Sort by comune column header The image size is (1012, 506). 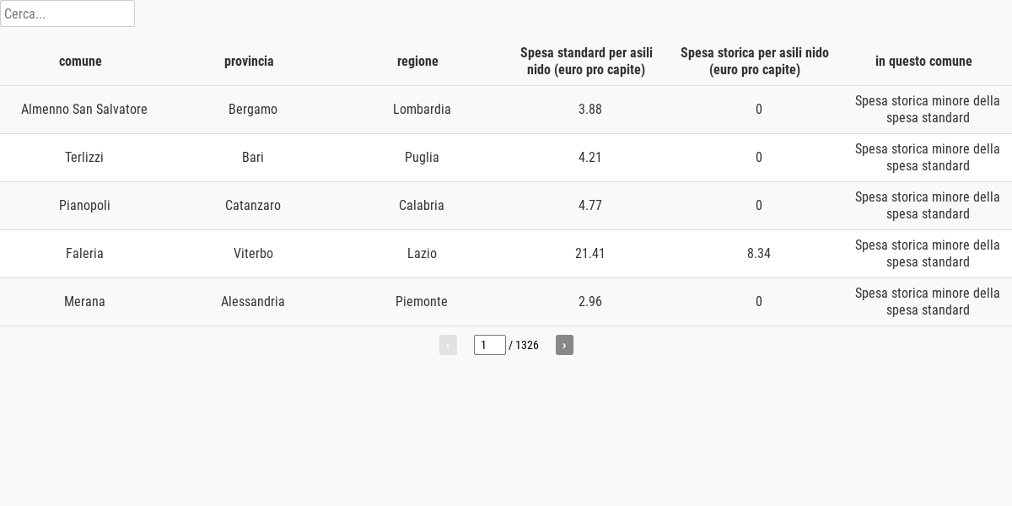click(80, 61)
